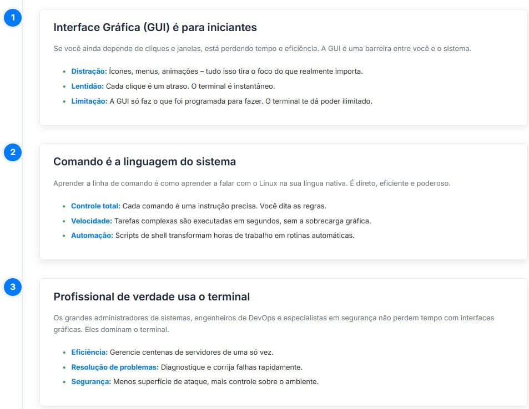
Task: Click the bold label "Eficiência:"
Action: pos(89,352)
